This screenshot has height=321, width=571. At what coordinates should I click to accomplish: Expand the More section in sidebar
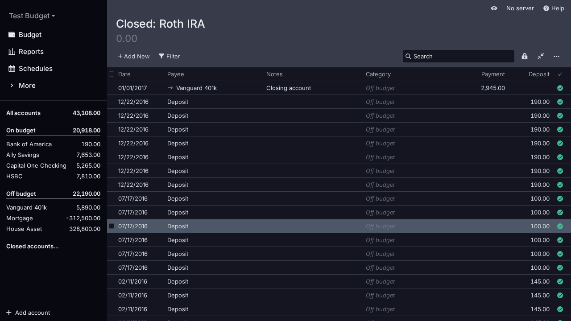pyautogui.click(x=27, y=86)
